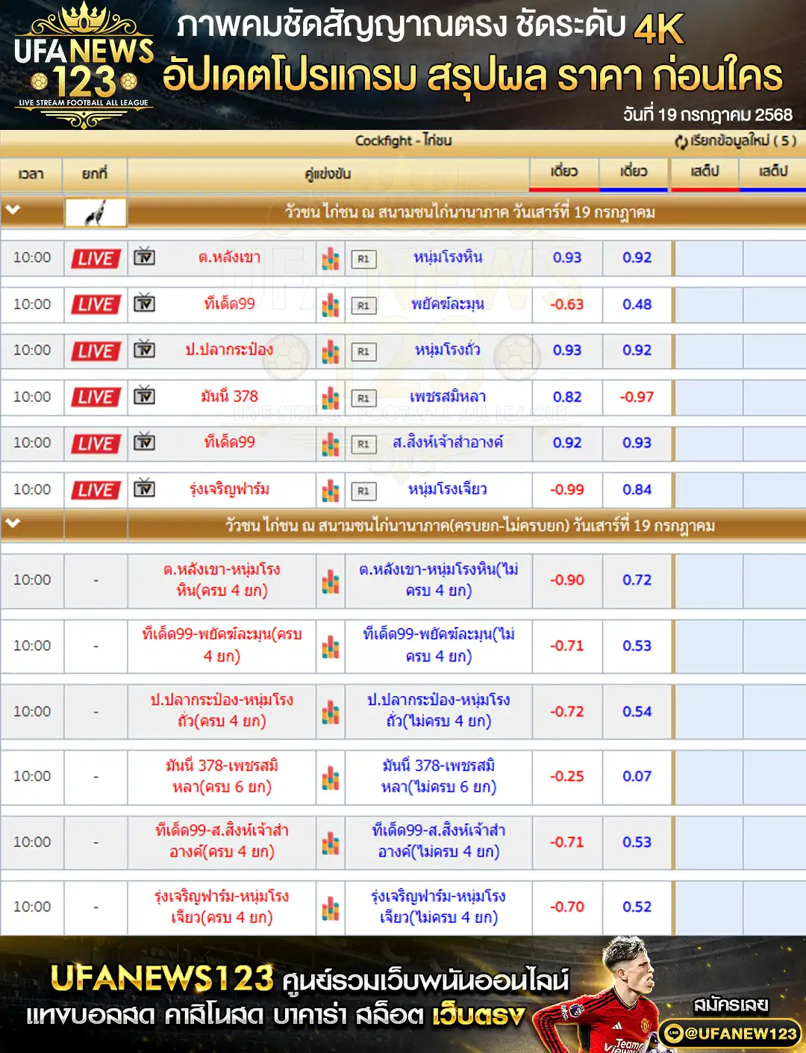Click team name เพชรสมิหลา
This screenshot has width=806, height=1053.
[448, 397]
